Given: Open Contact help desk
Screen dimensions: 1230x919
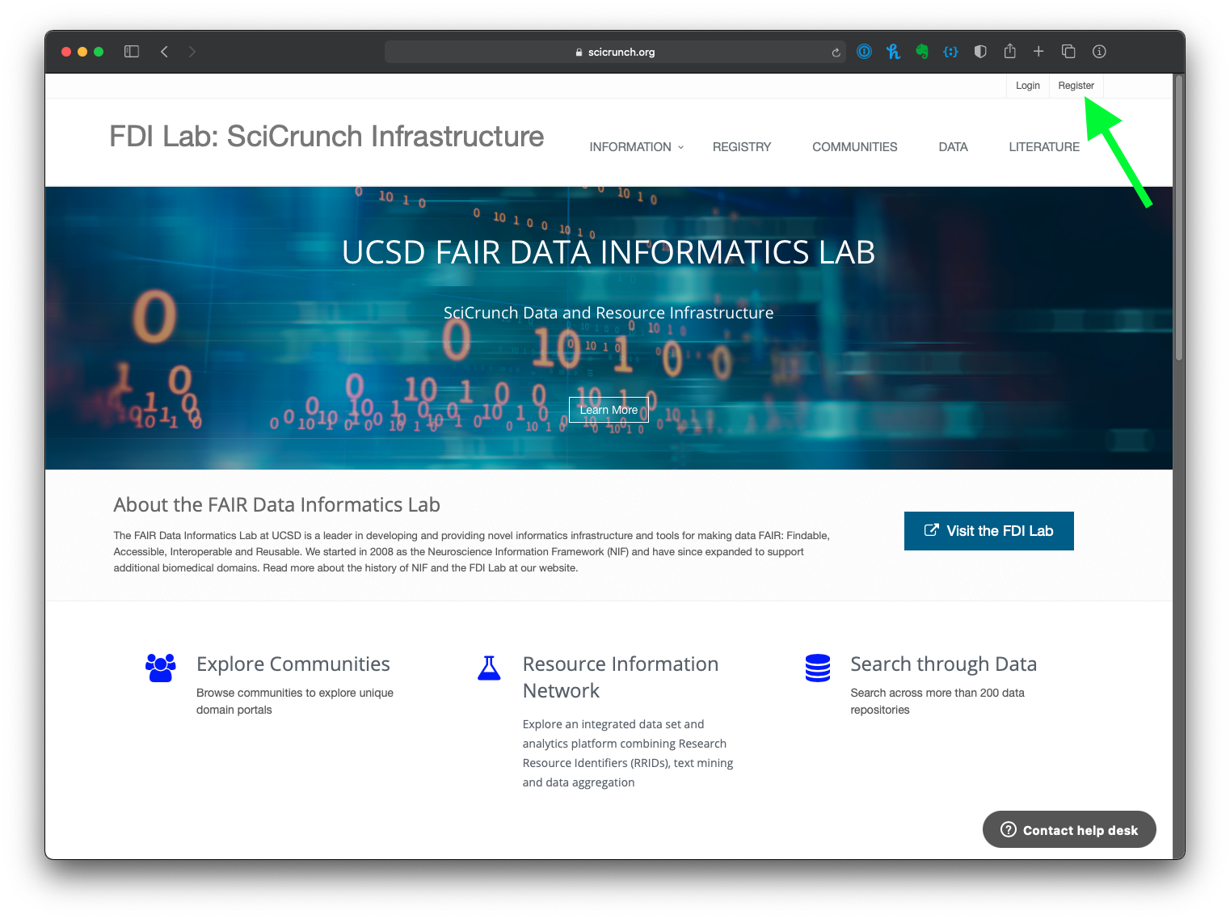Looking at the screenshot, I should tap(1068, 829).
